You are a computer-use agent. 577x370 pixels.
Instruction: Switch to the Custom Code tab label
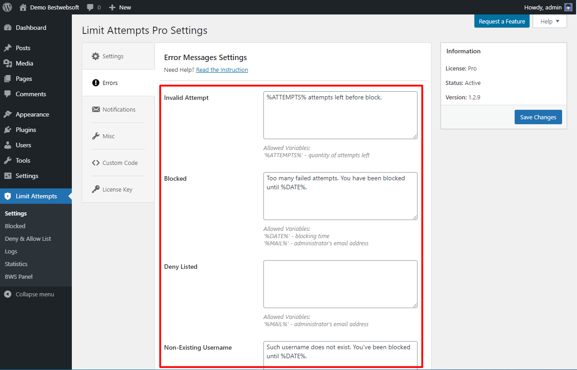click(120, 163)
